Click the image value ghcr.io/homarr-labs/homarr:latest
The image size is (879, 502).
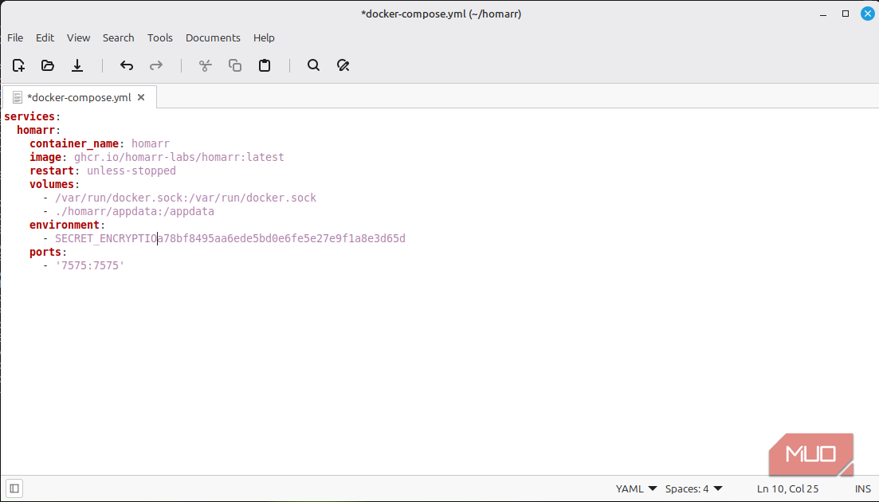click(x=179, y=158)
